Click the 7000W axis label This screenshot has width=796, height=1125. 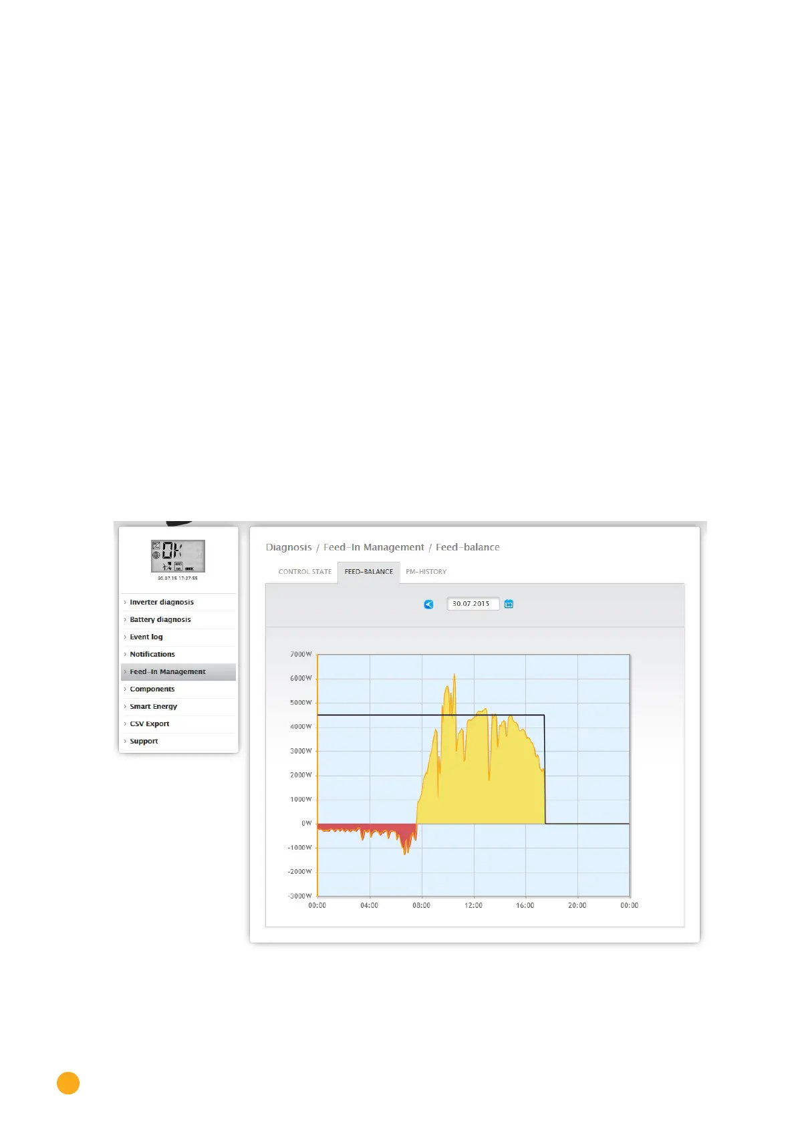pyautogui.click(x=301, y=654)
